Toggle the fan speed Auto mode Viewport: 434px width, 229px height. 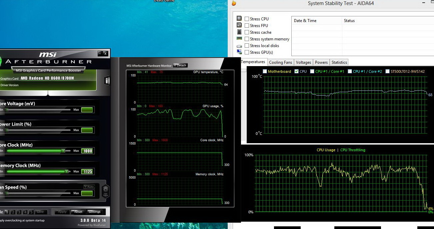89,187
